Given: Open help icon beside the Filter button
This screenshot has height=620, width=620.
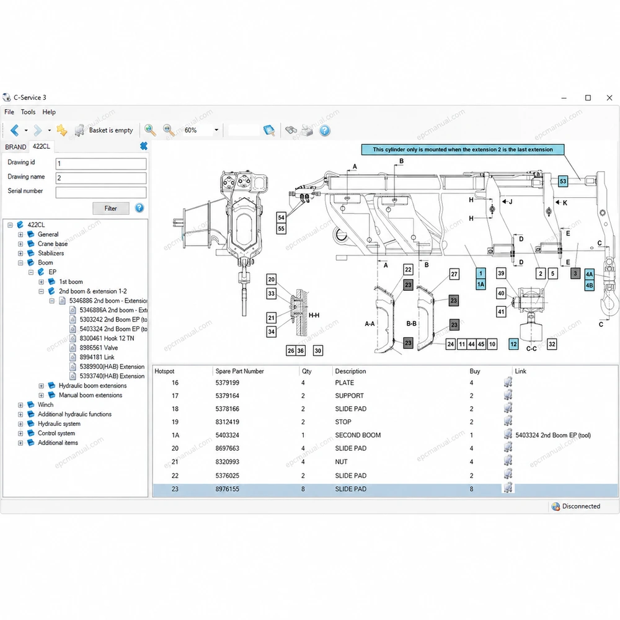Looking at the screenshot, I should click(x=139, y=208).
